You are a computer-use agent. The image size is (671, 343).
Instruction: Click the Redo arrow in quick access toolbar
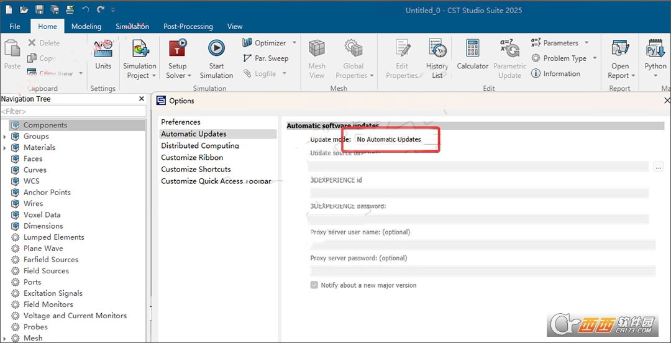[x=101, y=9]
